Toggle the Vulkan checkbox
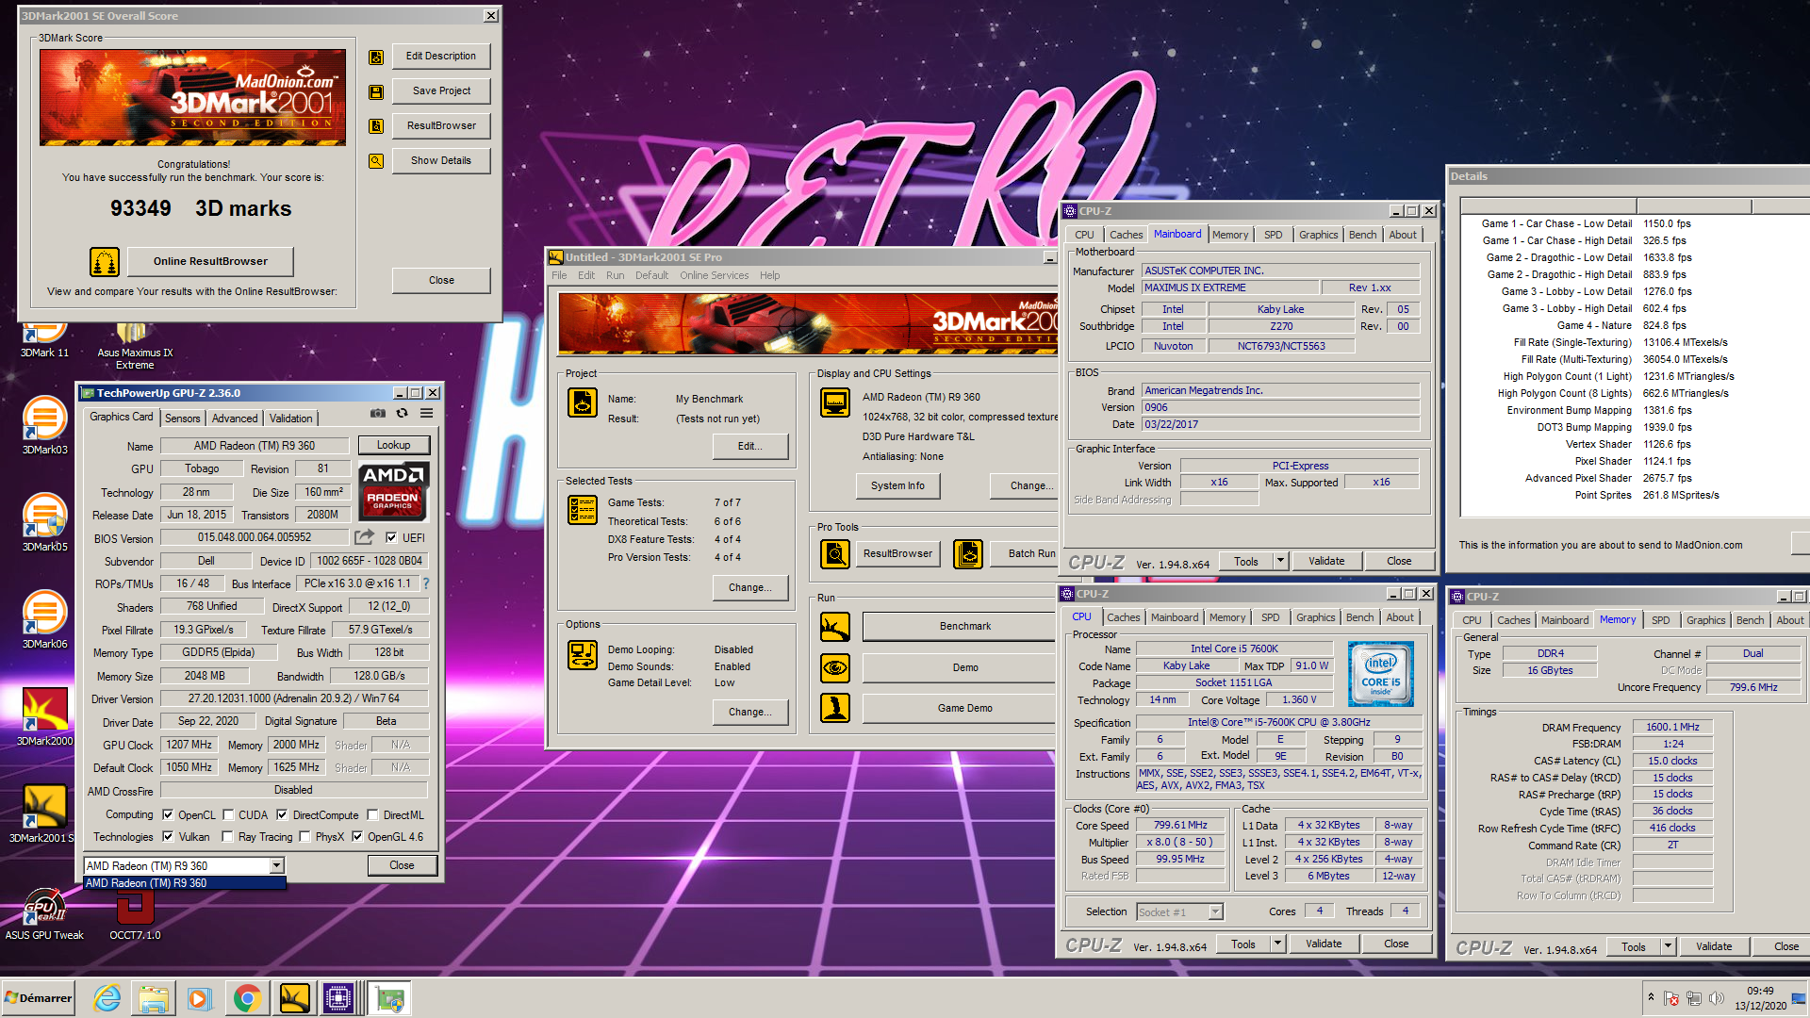This screenshot has width=1810, height=1018. tap(168, 837)
